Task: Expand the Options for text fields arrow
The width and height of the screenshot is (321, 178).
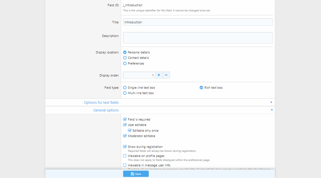Action: point(271,102)
